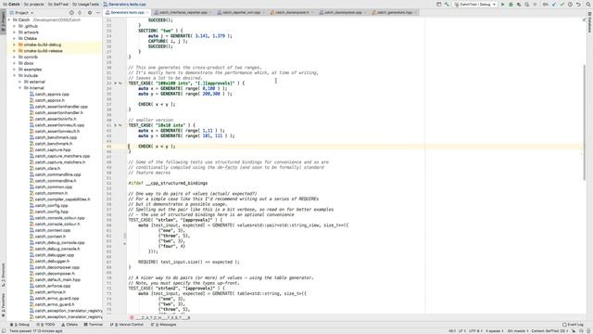Expand the artwork folder
The width and height of the screenshot is (593, 334).
pyautogui.click(x=15, y=32)
